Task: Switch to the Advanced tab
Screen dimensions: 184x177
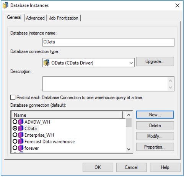Action: tap(35, 18)
